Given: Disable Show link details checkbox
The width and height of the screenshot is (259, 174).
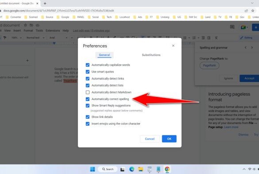Looking at the screenshot, I should [x=88, y=117].
